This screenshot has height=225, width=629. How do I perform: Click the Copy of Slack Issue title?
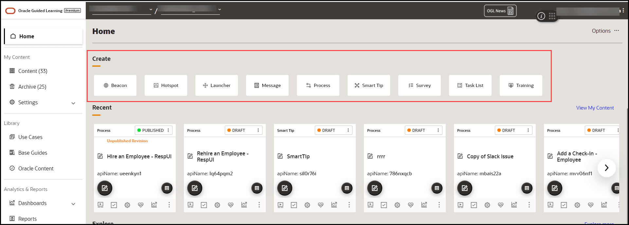[x=490, y=156]
